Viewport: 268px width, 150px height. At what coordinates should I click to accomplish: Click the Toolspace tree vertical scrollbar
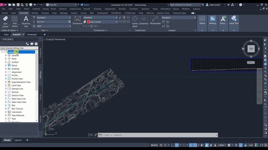[x=36, y=72]
